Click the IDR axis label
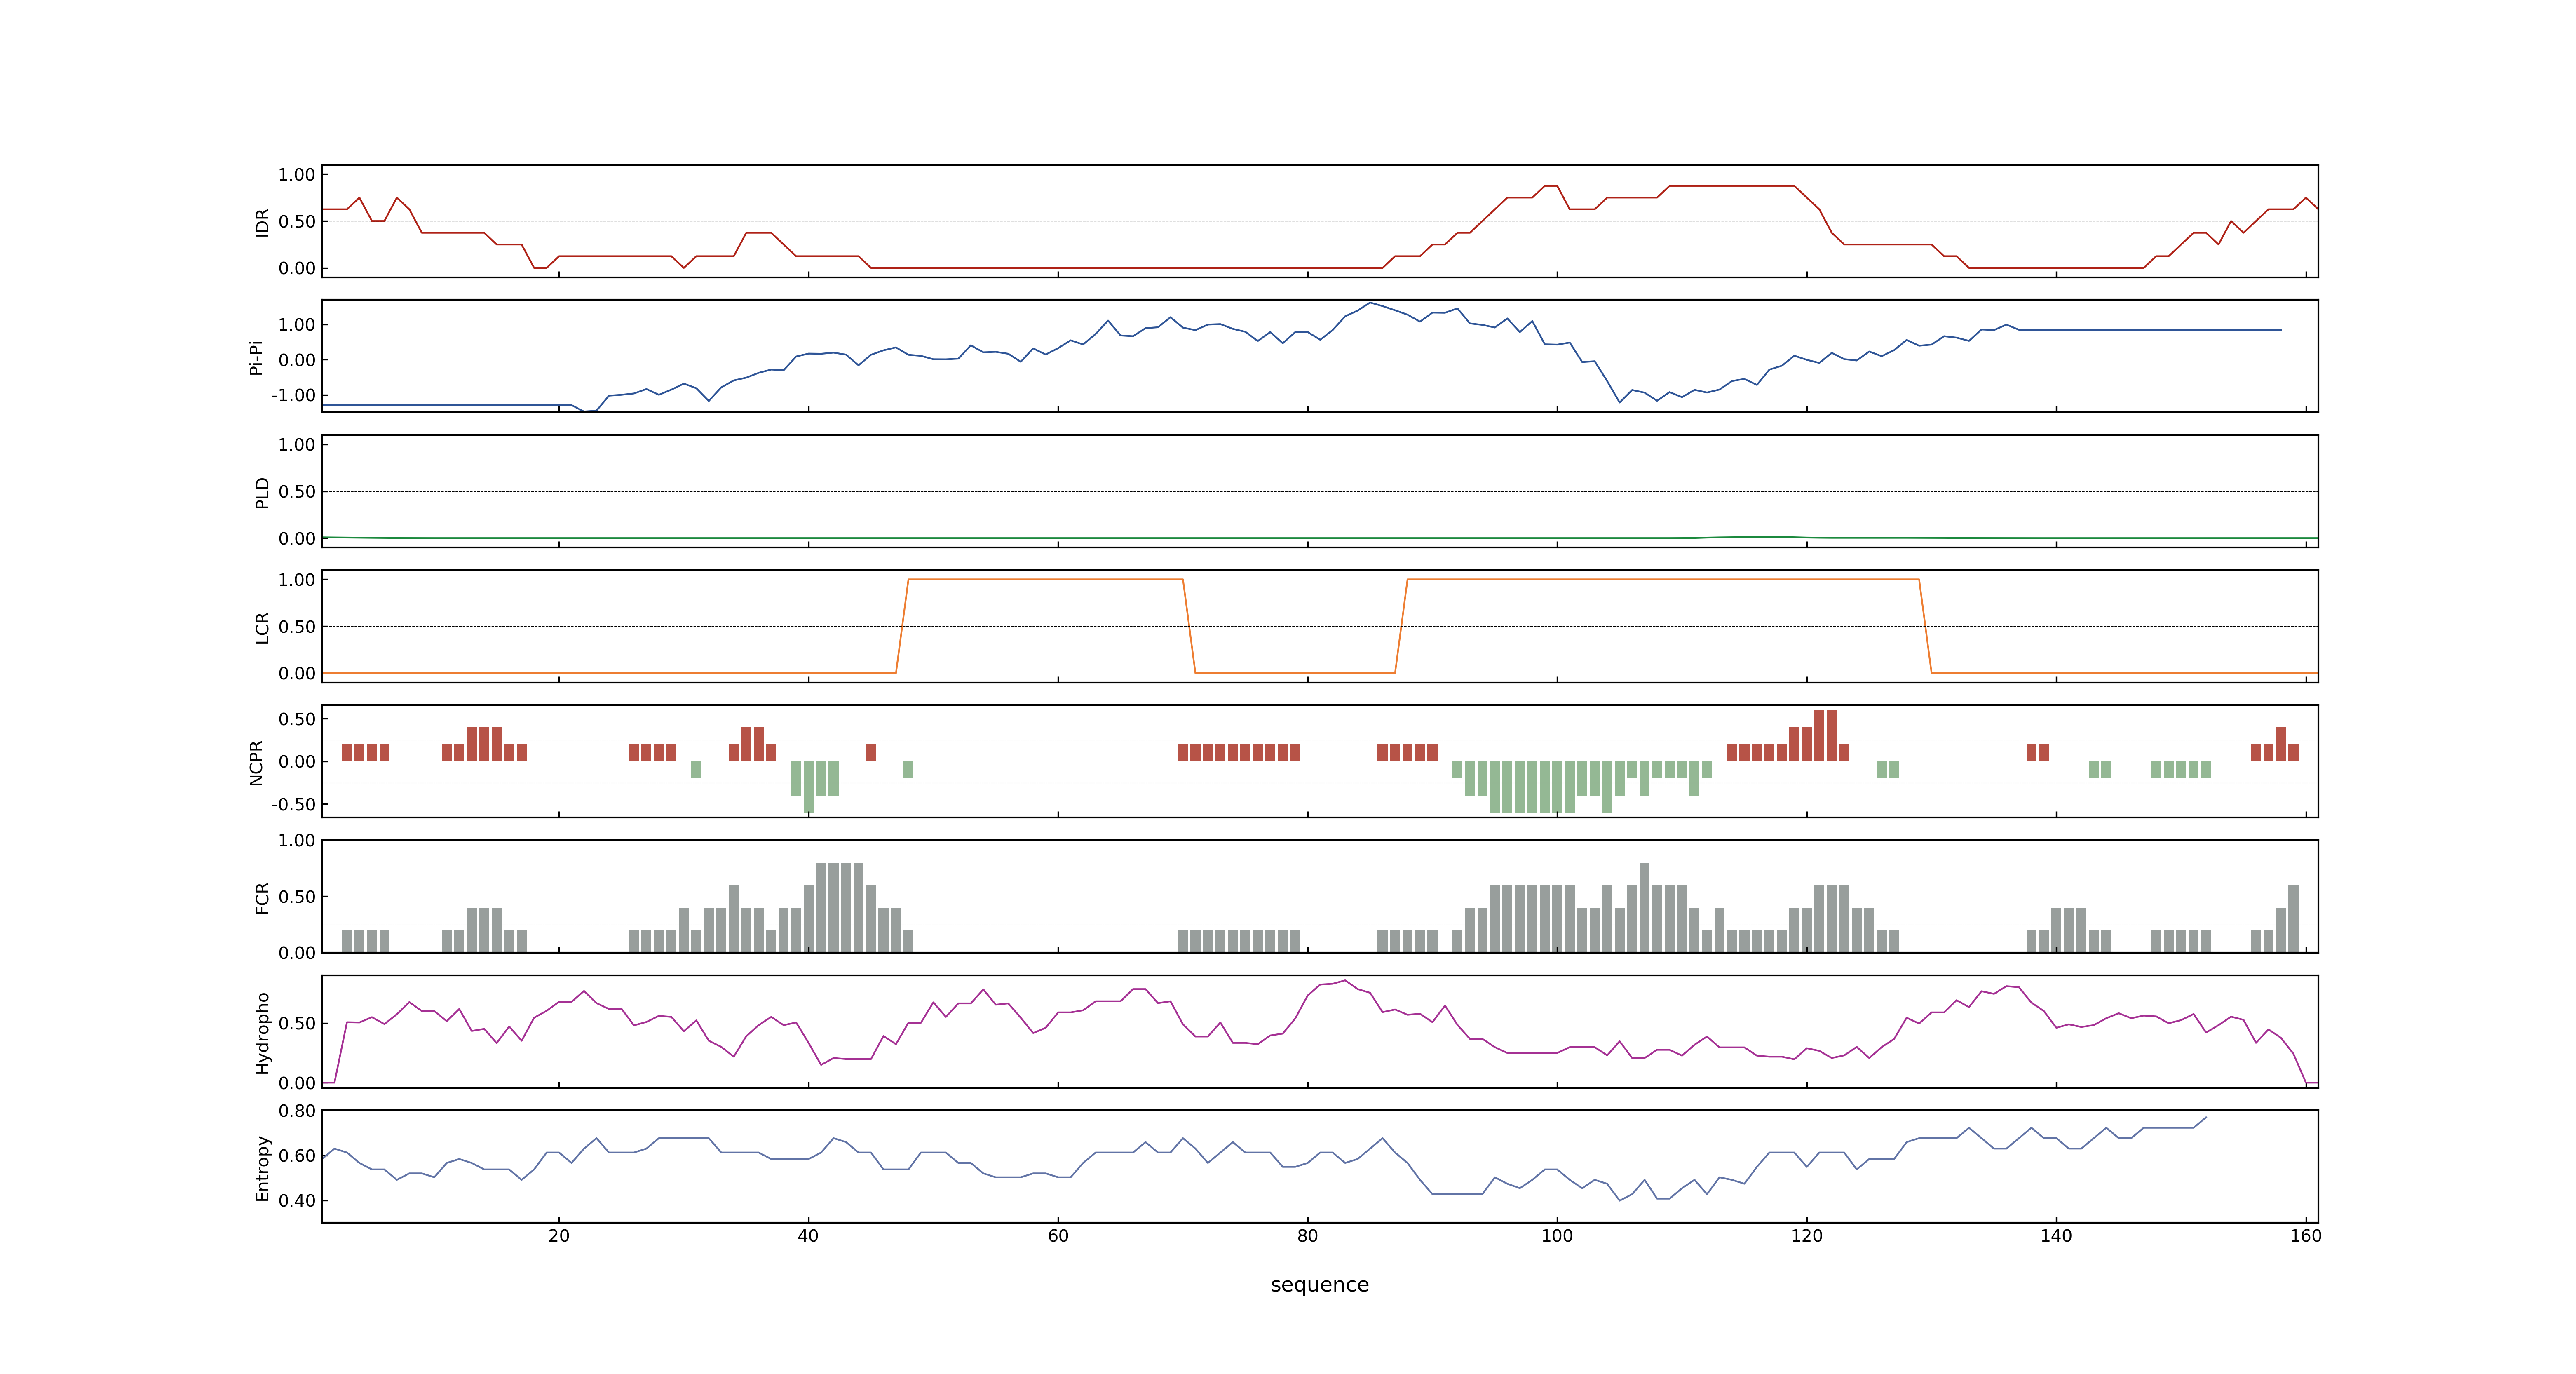Viewport: 2576px width, 1374px height. click(262, 222)
